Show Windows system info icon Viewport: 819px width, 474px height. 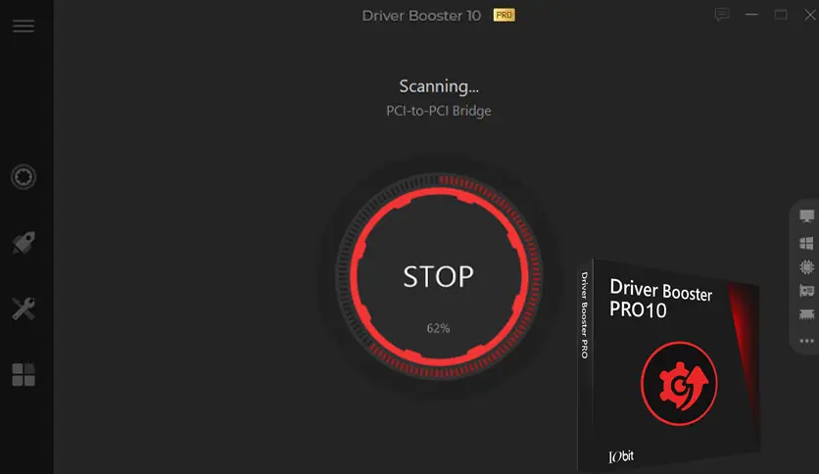point(806,243)
